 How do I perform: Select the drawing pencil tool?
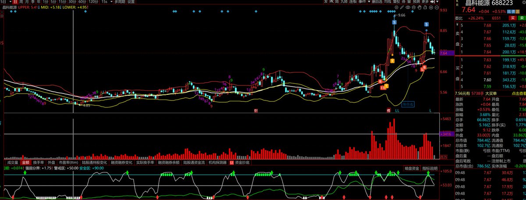tap(402, 7)
